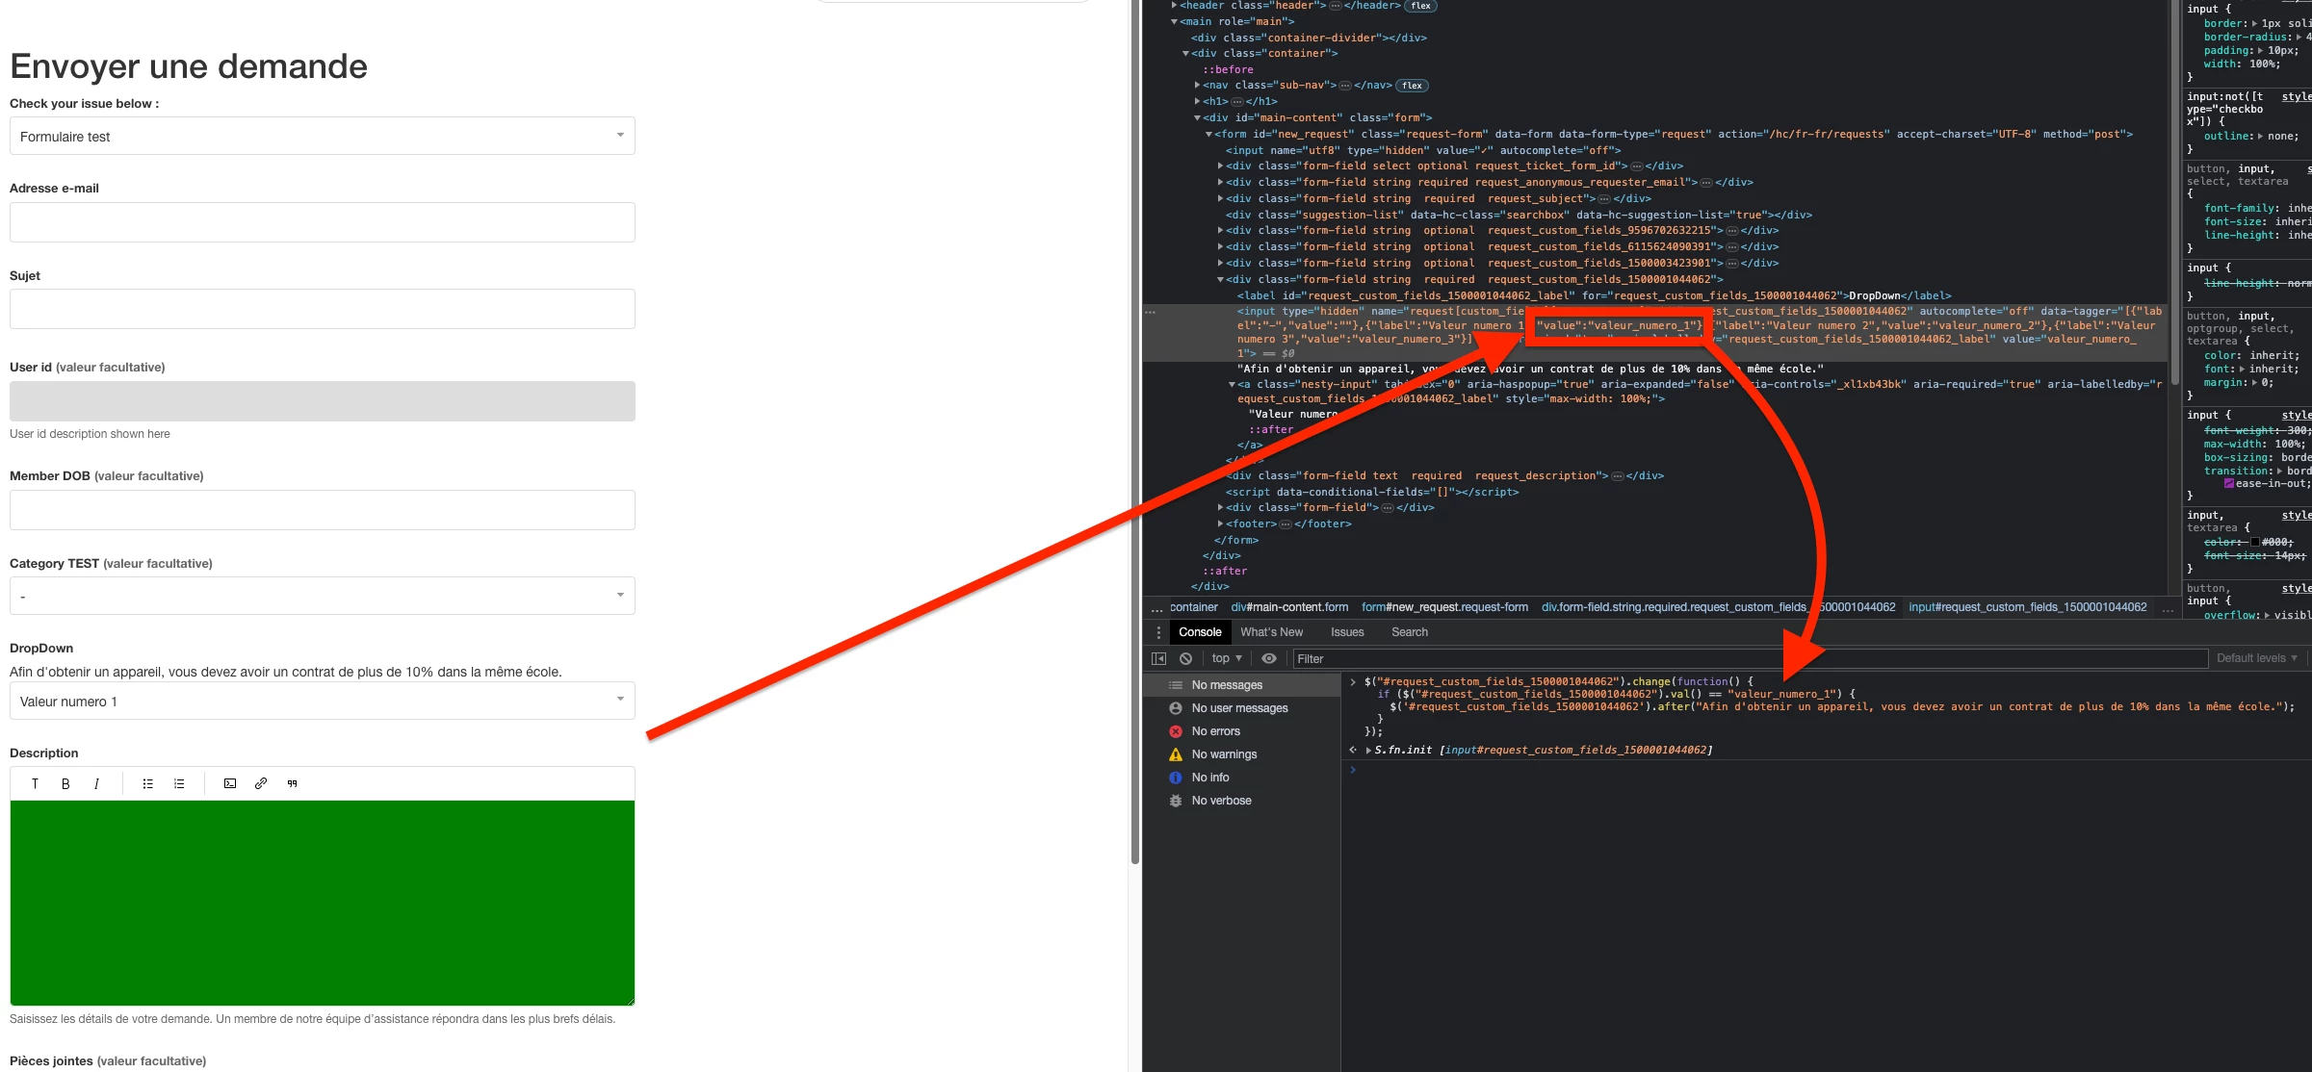This screenshot has height=1072, width=2312.
Task: Open the What's New tab
Action: click(1271, 632)
